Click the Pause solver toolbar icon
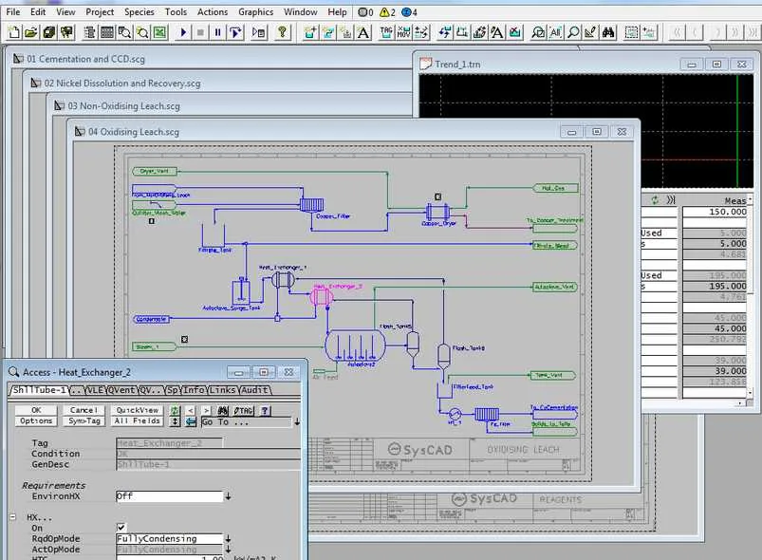The height and width of the screenshot is (560, 762). coord(217,32)
